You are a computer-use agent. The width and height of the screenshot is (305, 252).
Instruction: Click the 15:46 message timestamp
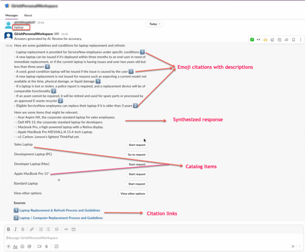click(9, 46)
